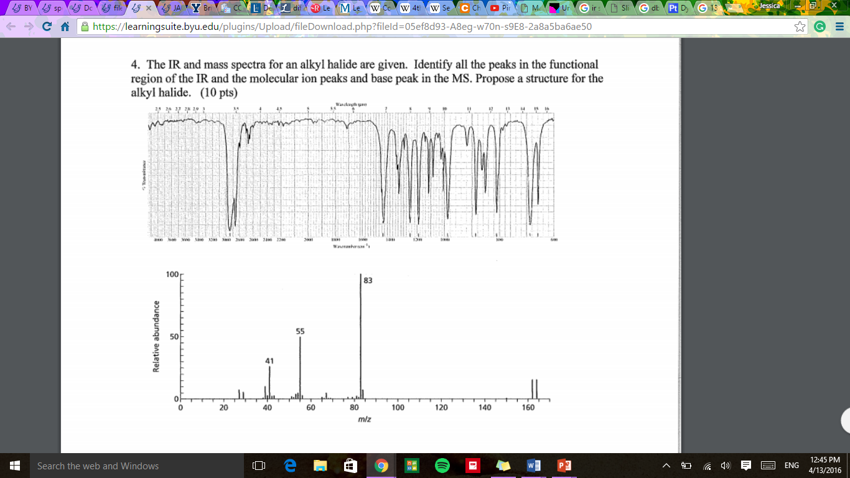Click the question 4 problem text
The image size is (850, 478).
click(367, 78)
